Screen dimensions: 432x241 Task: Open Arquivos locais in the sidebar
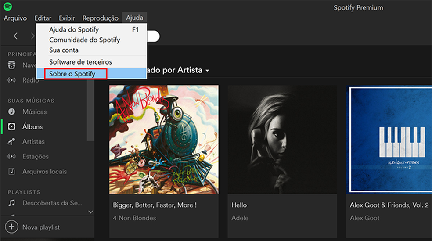pos(45,171)
